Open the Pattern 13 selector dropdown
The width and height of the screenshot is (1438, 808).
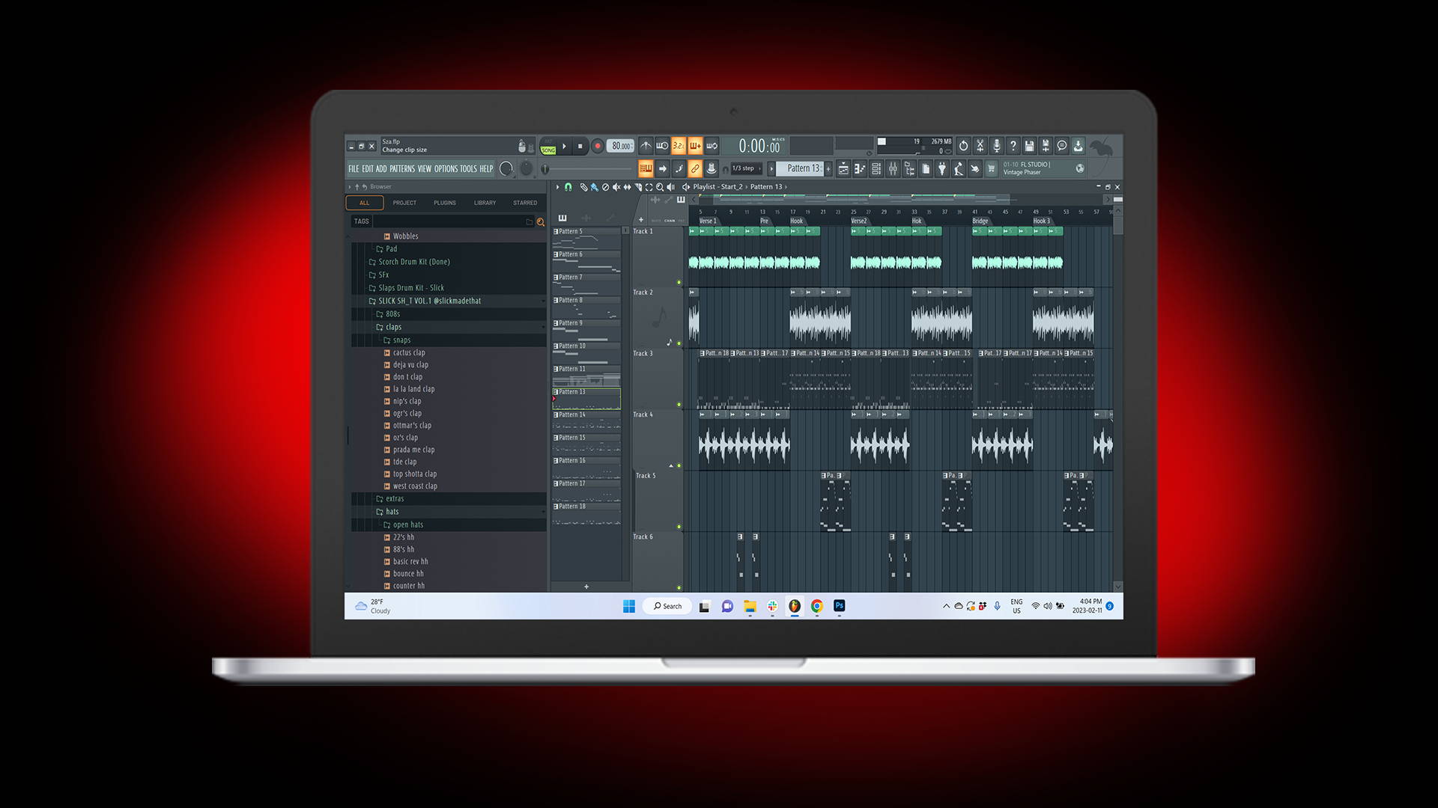tap(801, 168)
